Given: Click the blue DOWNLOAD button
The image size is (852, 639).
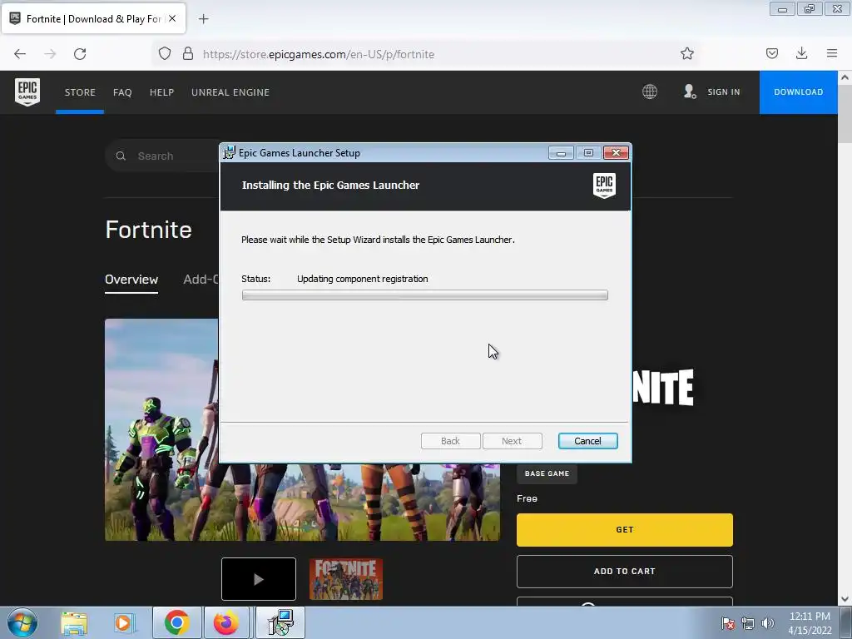Looking at the screenshot, I should [x=798, y=92].
